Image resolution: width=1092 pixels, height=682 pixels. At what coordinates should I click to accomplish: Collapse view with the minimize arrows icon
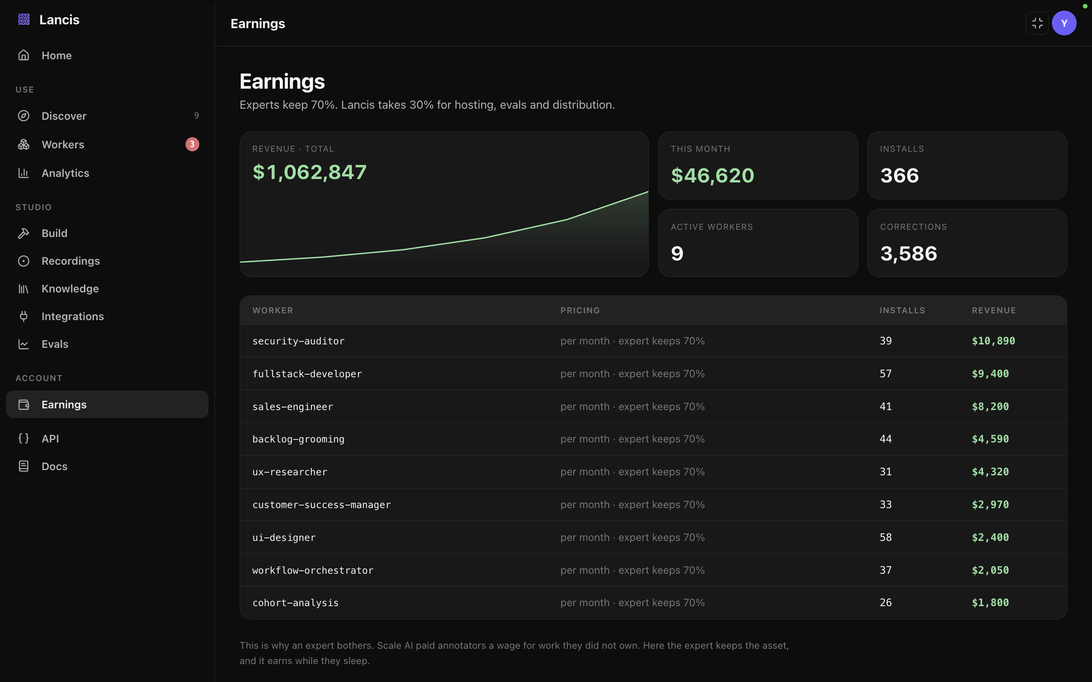[1037, 23]
